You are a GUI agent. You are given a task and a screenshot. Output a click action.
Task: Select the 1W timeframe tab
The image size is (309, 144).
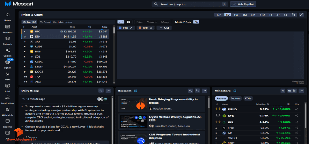236,15
